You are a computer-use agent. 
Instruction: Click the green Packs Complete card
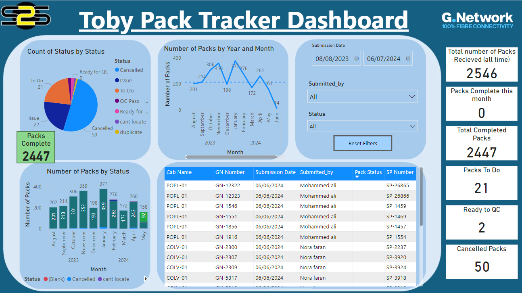coord(36,147)
